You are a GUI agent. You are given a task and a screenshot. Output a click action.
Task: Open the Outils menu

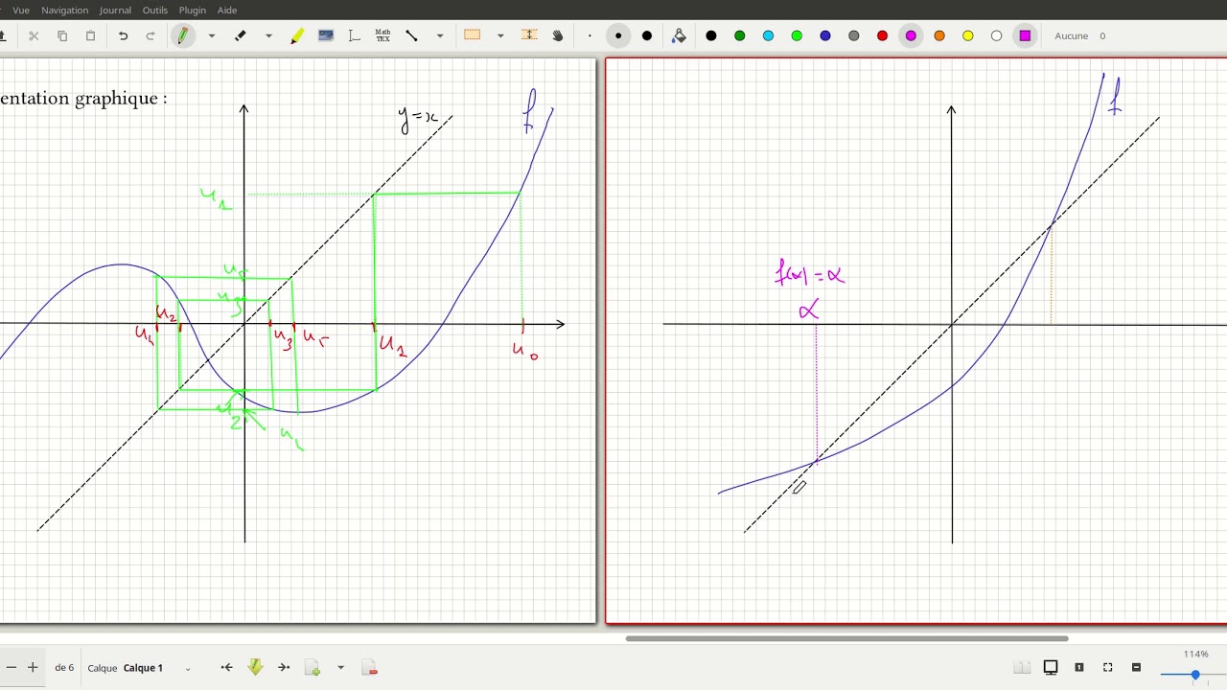(154, 10)
